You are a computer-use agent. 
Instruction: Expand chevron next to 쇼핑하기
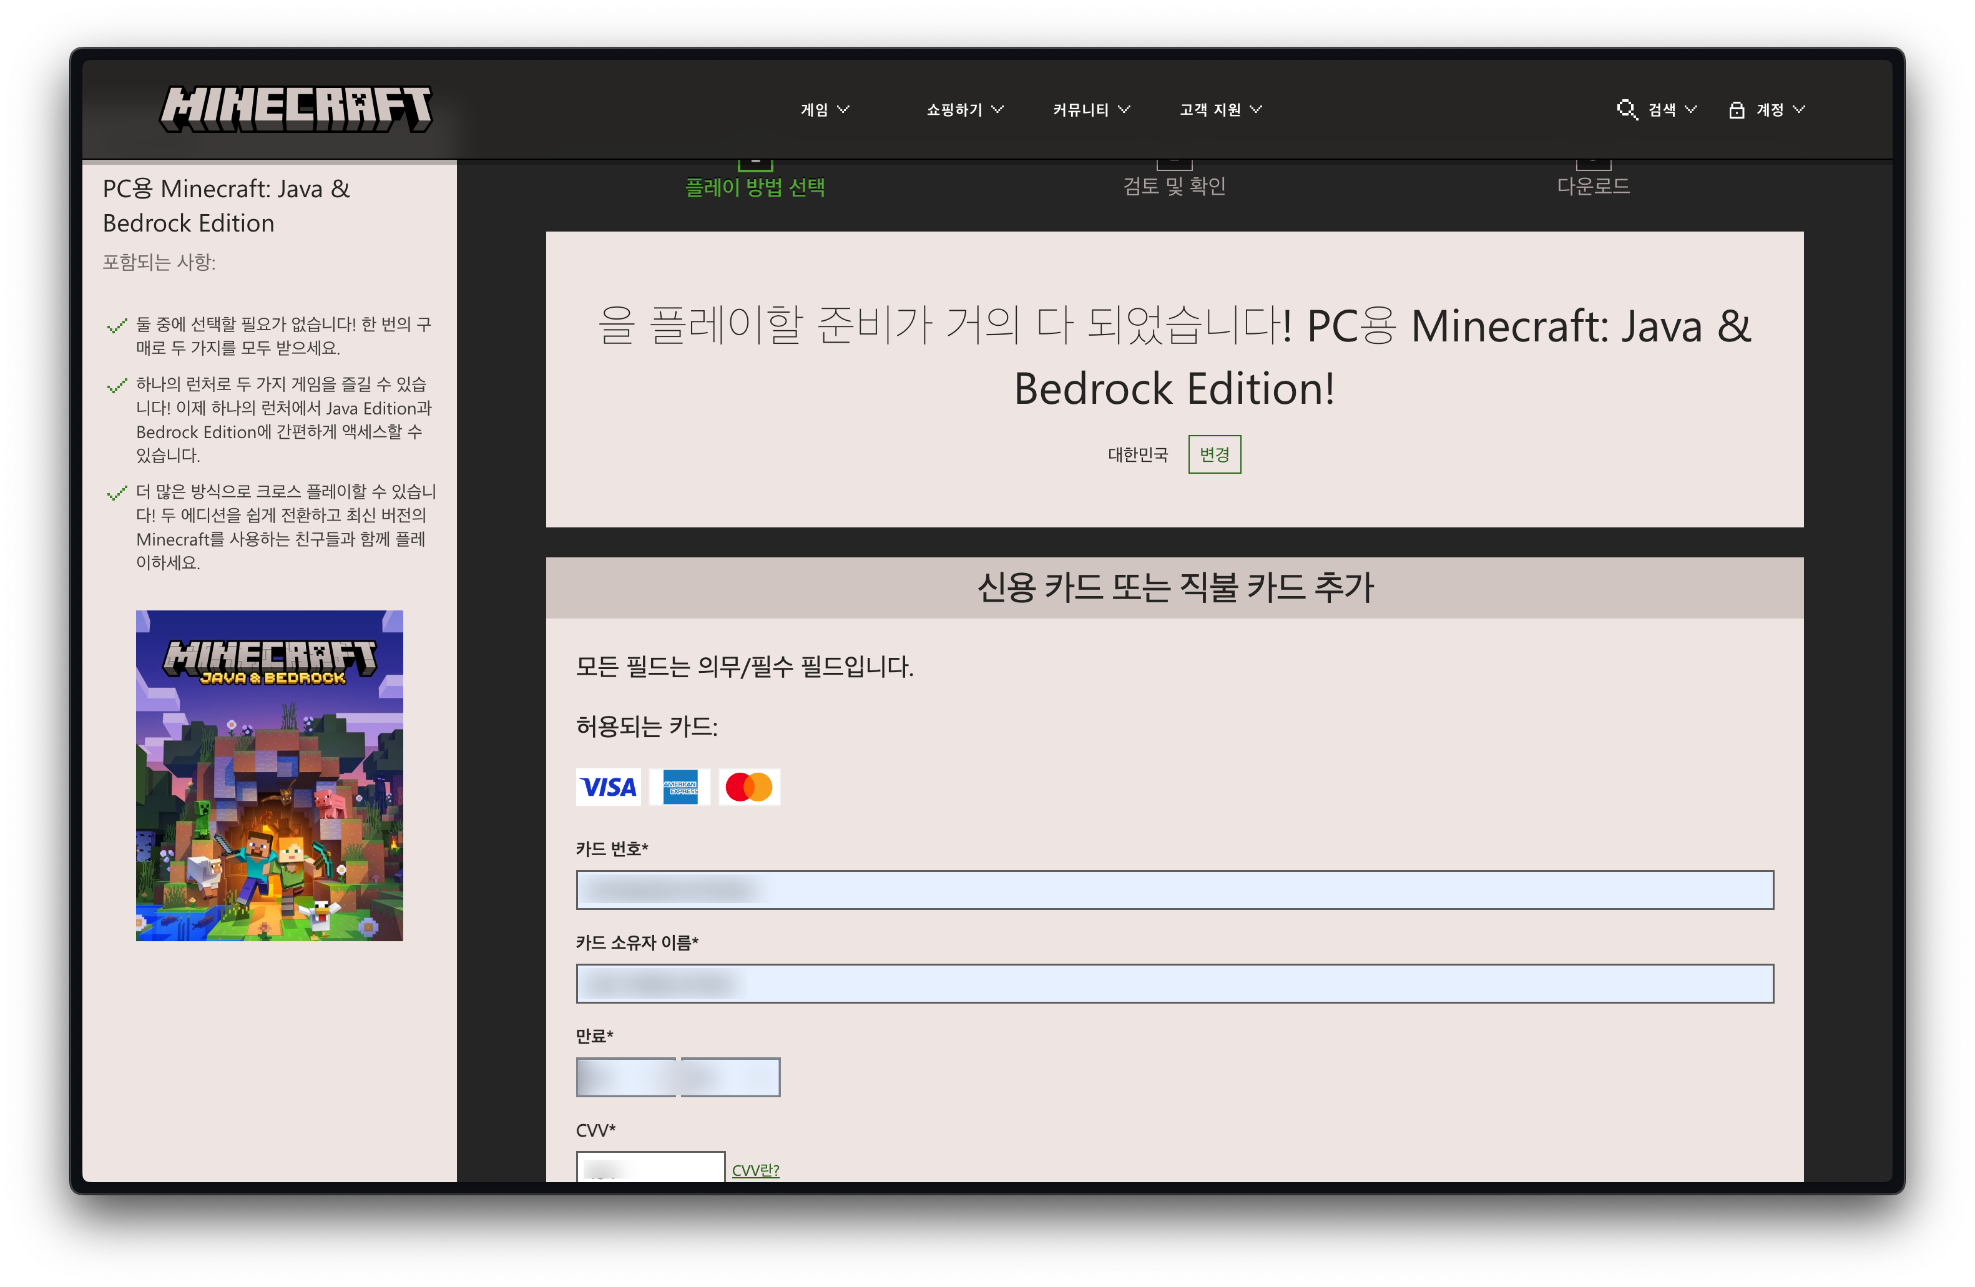coord(997,109)
